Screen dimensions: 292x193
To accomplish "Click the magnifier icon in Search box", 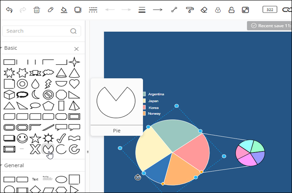I will click(x=73, y=31).
